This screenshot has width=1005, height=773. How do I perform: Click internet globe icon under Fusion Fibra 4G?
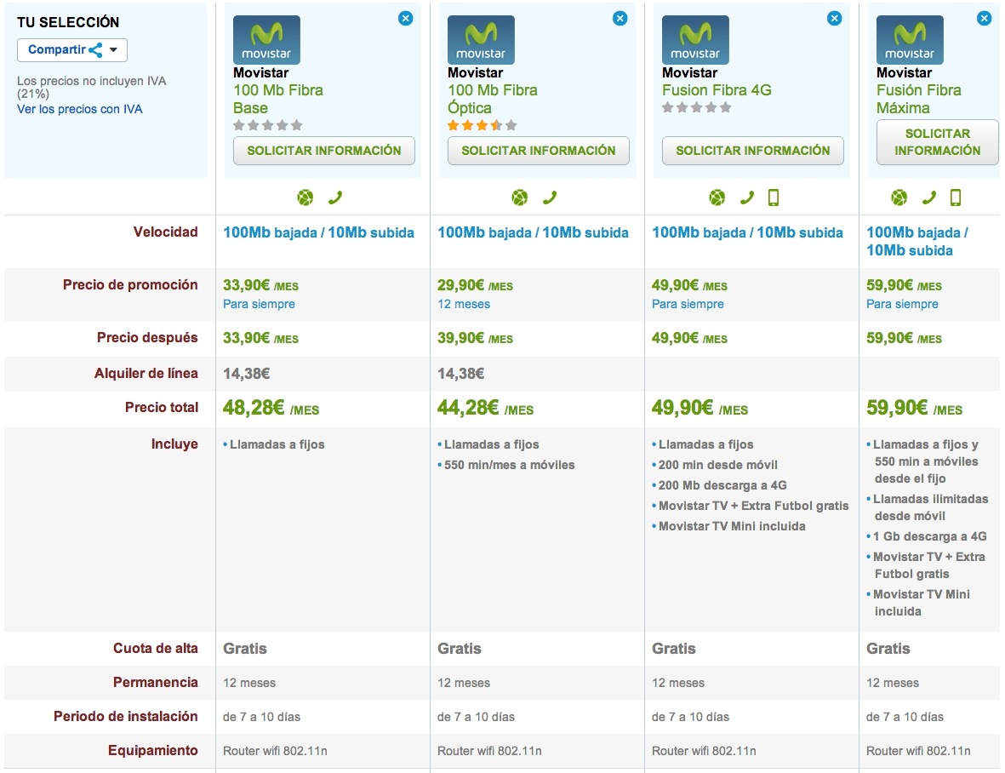click(717, 198)
